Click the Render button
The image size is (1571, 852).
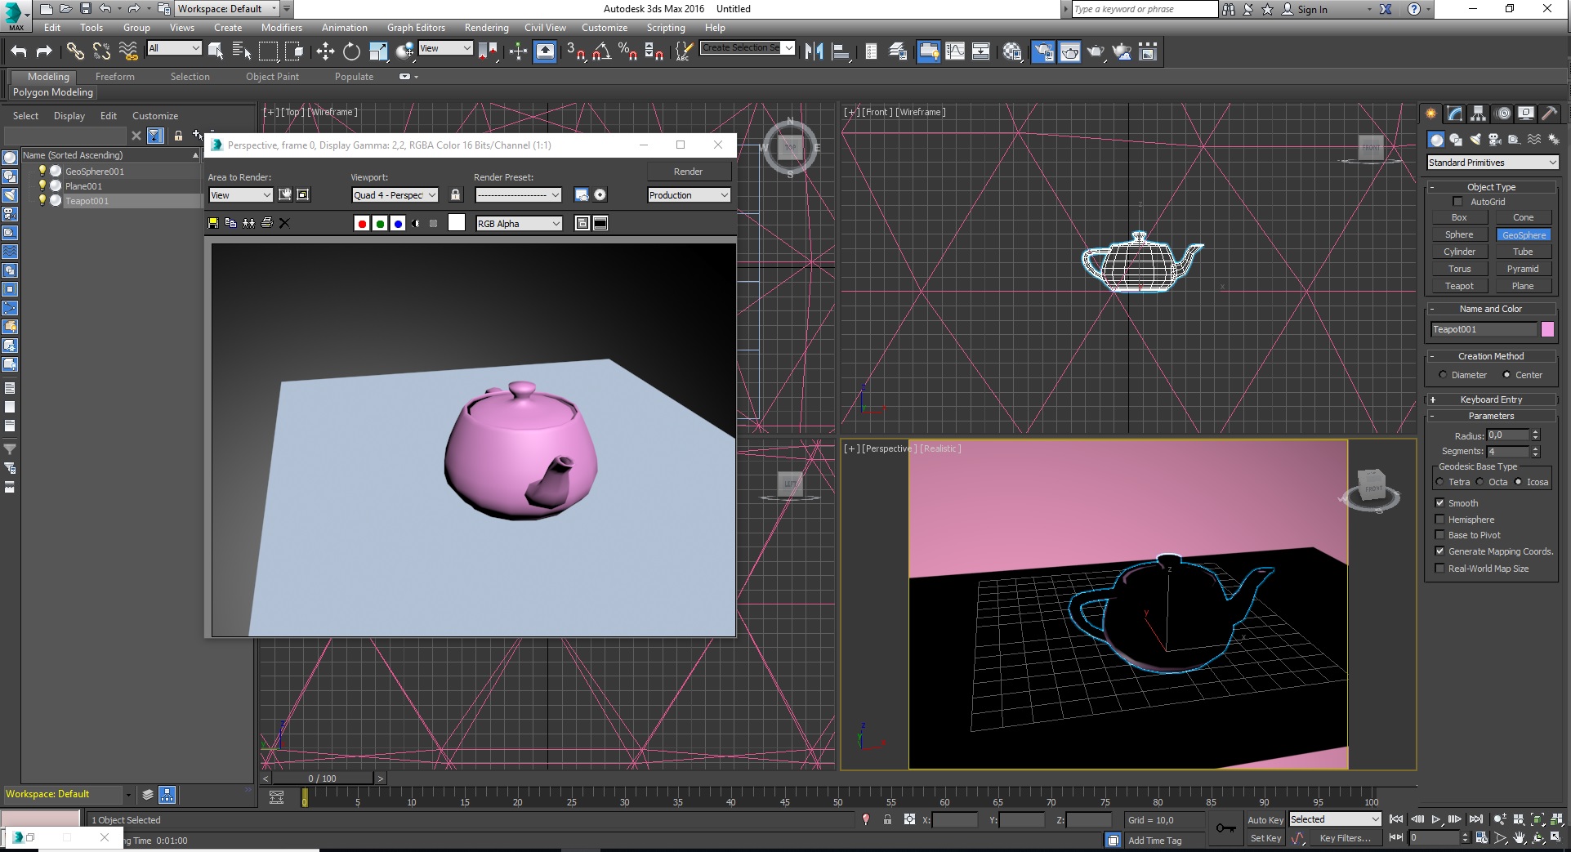click(x=688, y=172)
